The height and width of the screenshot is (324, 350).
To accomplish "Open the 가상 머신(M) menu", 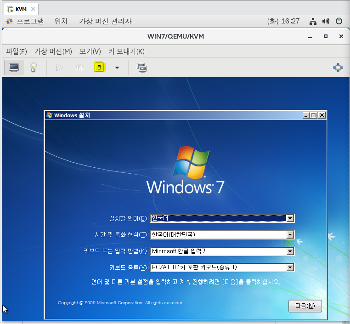I will pos(53,51).
